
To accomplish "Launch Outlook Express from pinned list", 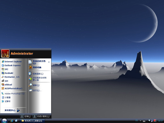I will click(x=11, y=65).
